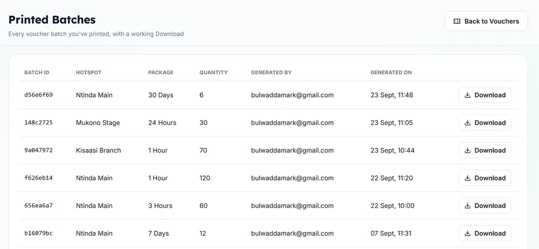Screen dimensions: 539x249
Task: Click download arrow icon for batch 148c2725
Action: [467, 123]
